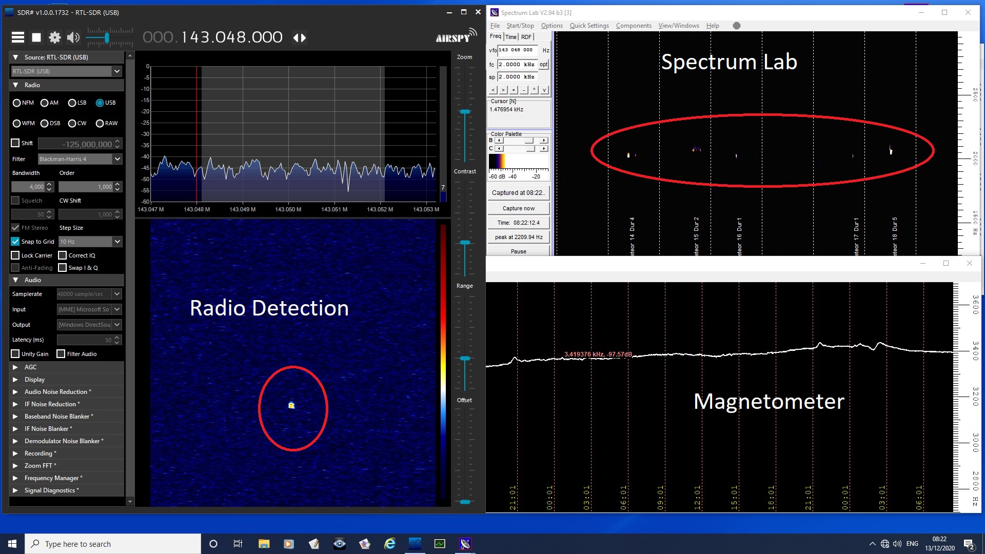
Task: Click the Capture now button
Action: pos(519,208)
